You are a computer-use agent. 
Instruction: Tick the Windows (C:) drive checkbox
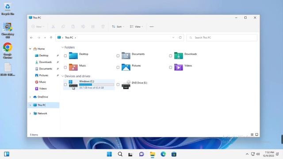pos(65,84)
